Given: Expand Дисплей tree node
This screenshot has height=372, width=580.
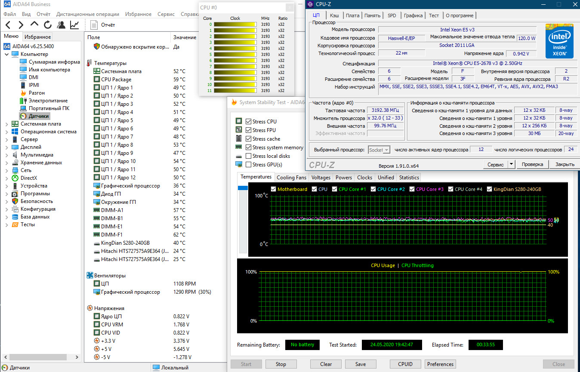Looking at the screenshot, I should (x=7, y=147).
